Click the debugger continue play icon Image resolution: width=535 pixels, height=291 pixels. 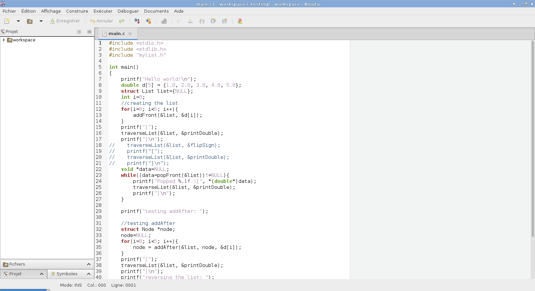point(179,21)
